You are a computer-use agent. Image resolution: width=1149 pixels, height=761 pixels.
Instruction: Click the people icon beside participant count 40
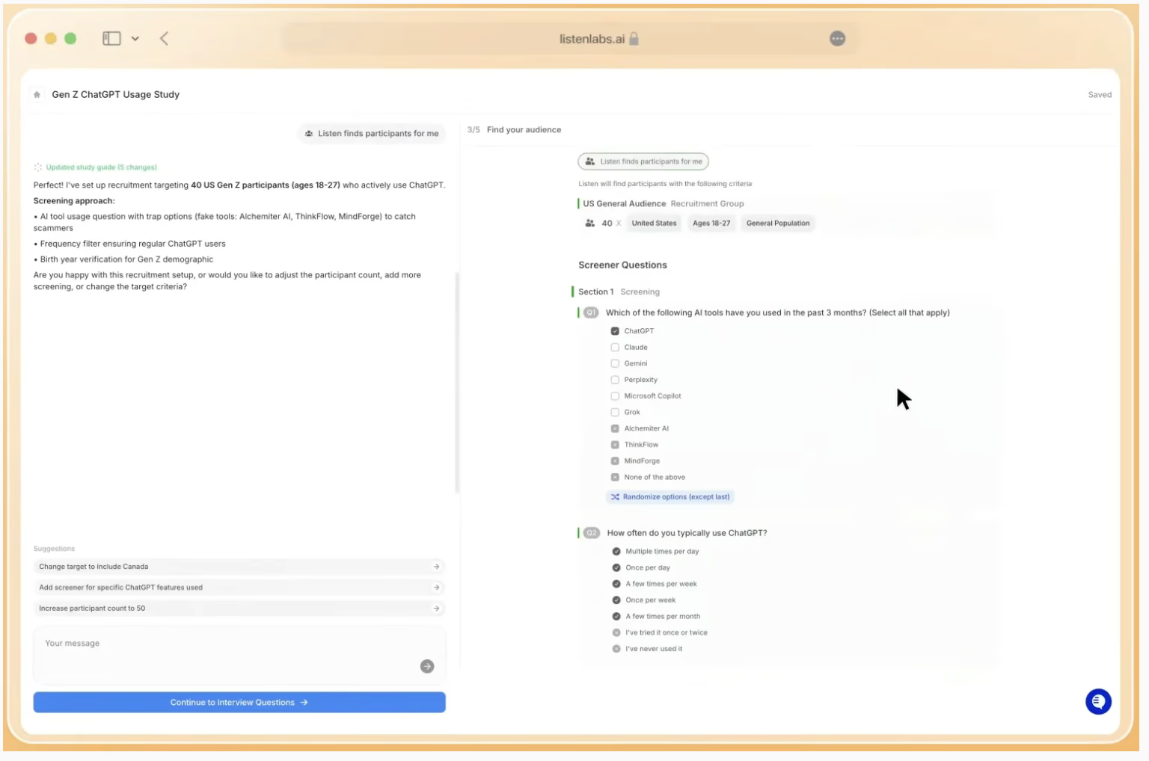(x=590, y=224)
